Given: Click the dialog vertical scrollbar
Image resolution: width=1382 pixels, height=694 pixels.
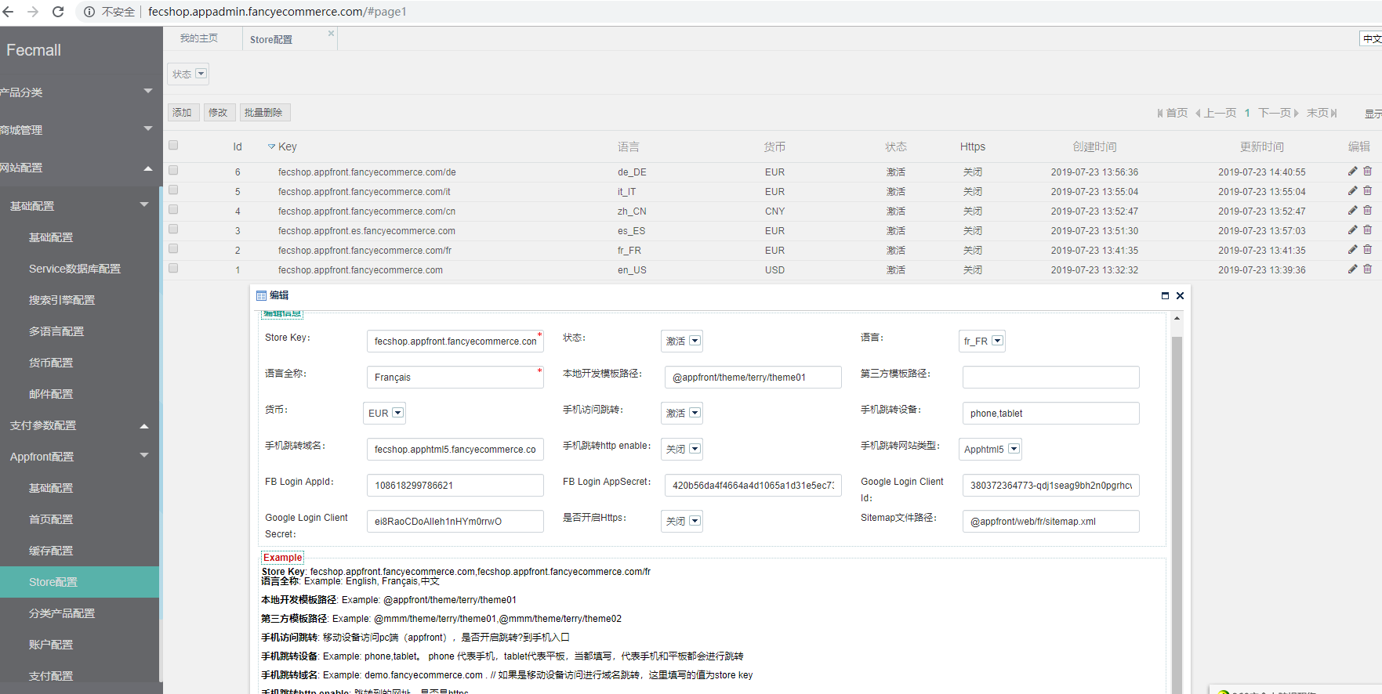Looking at the screenshot, I should coord(1177,509).
